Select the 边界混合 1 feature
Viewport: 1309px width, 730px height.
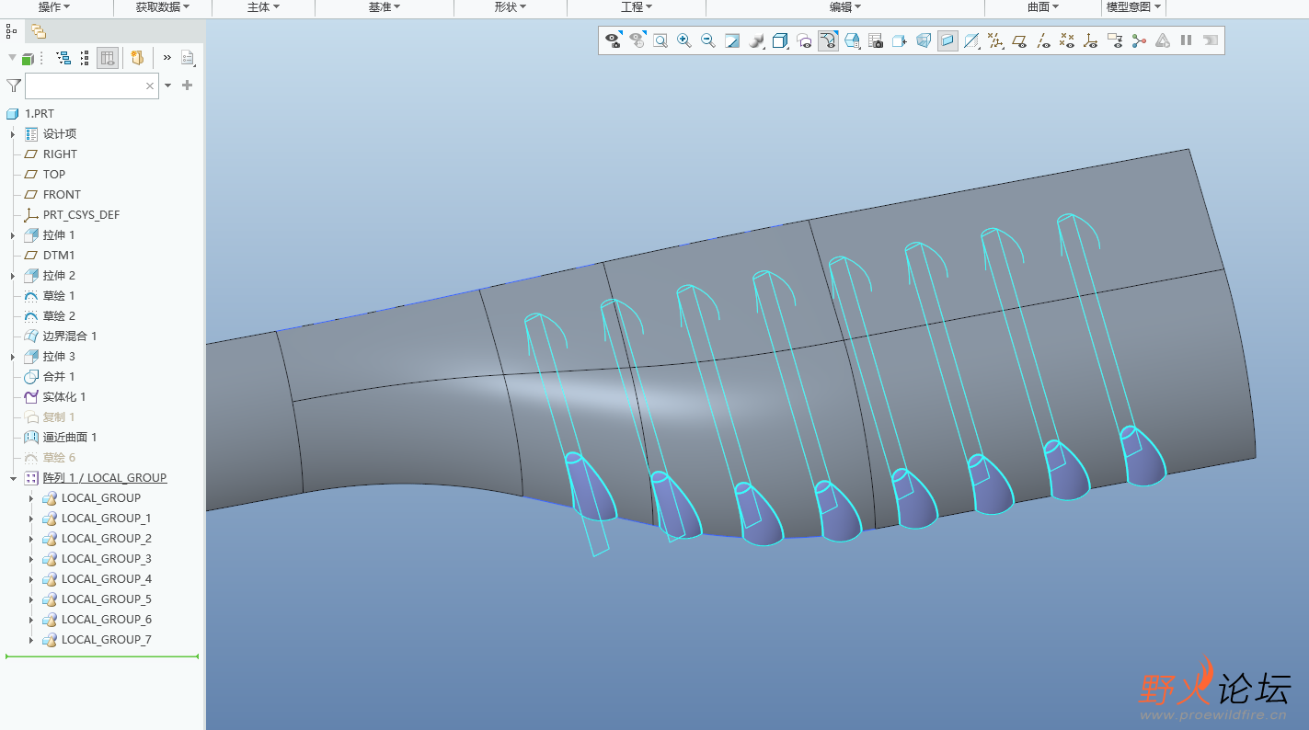[x=70, y=336]
